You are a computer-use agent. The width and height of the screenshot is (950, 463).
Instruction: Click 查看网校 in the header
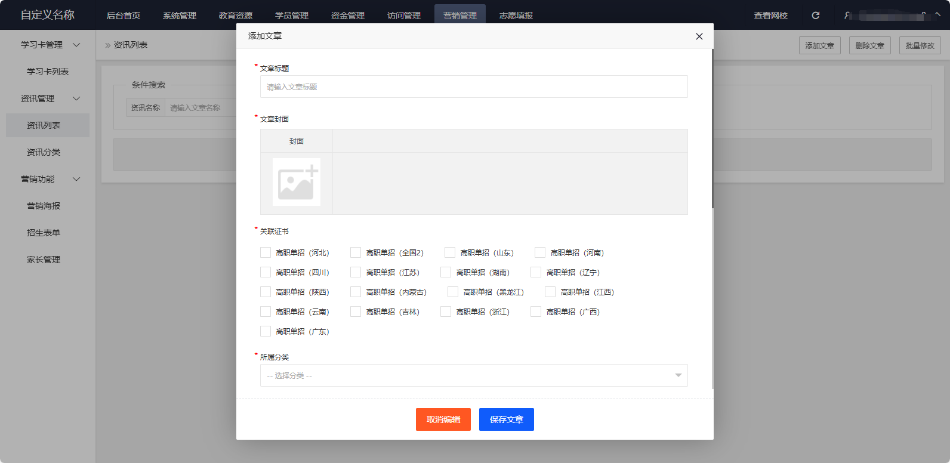pos(771,16)
